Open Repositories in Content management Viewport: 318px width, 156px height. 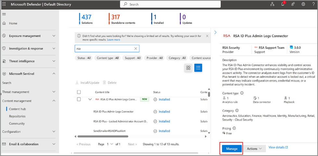pyautogui.click(x=17, y=116)
